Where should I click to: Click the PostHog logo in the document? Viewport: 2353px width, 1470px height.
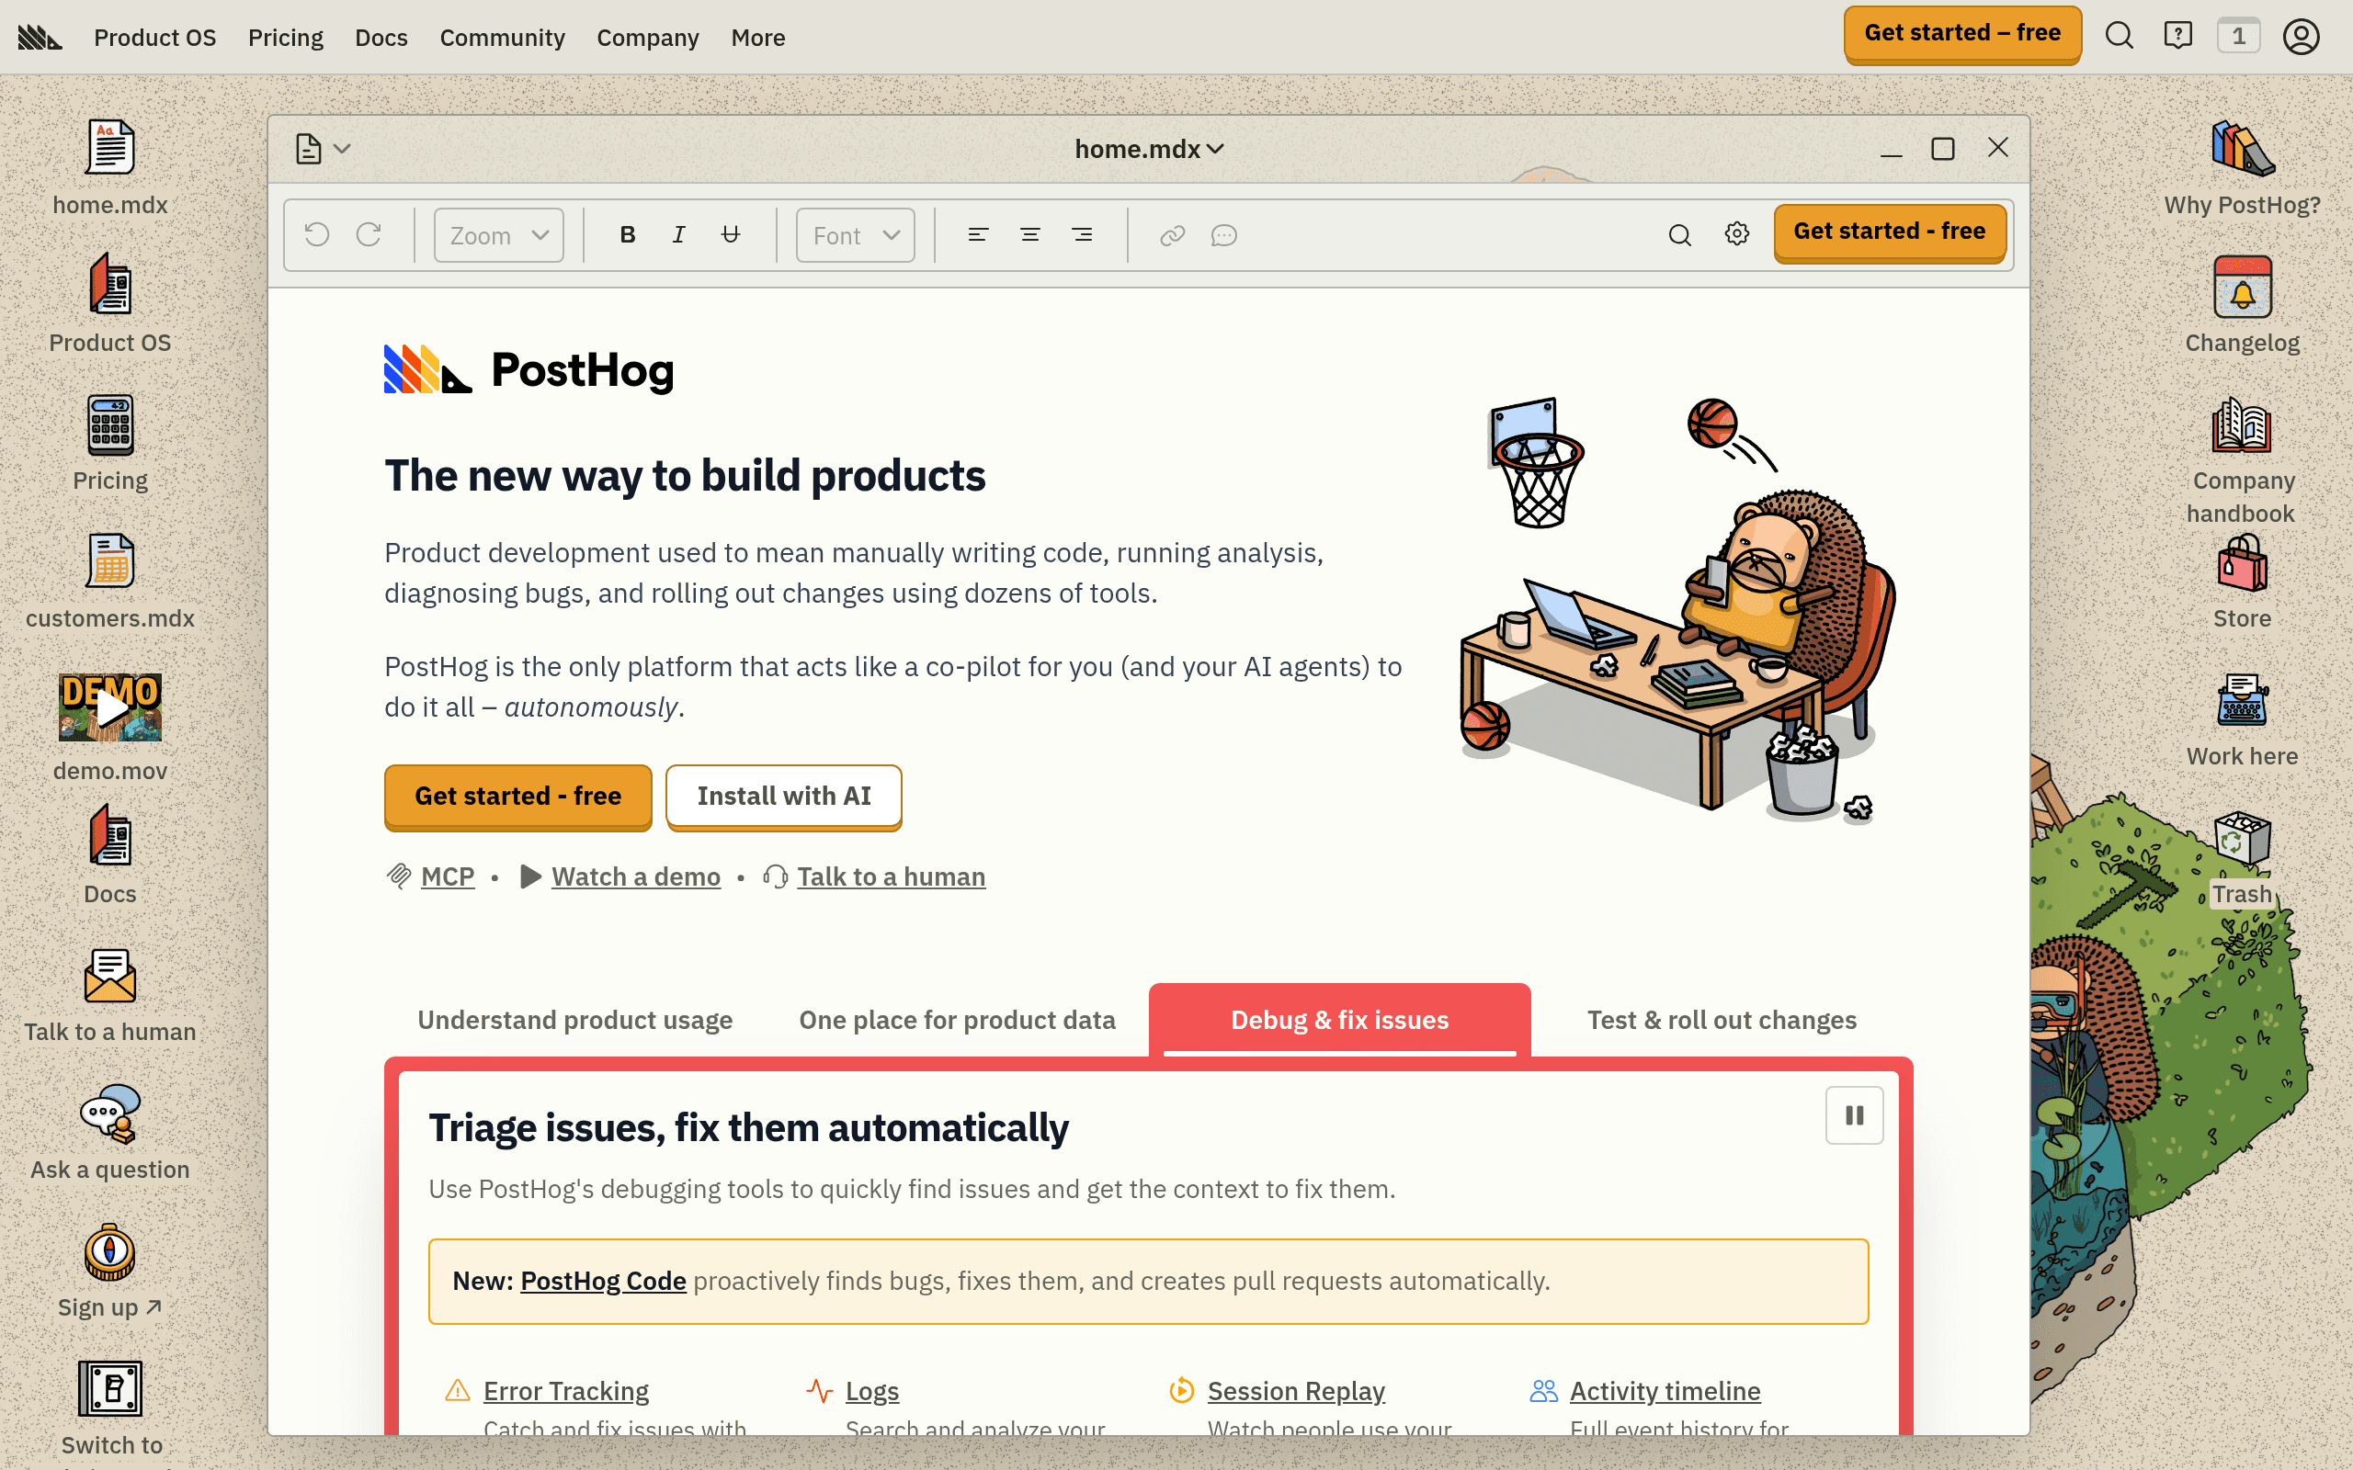[529, 369]
